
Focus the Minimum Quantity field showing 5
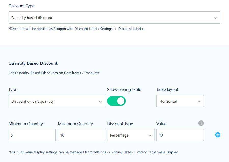click(32, 135)
